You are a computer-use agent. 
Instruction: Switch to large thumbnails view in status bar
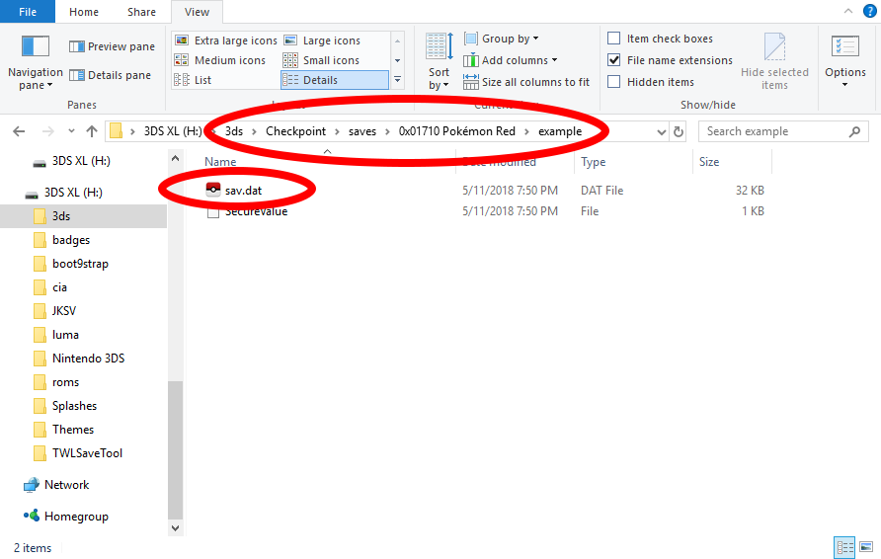(866, 547)
